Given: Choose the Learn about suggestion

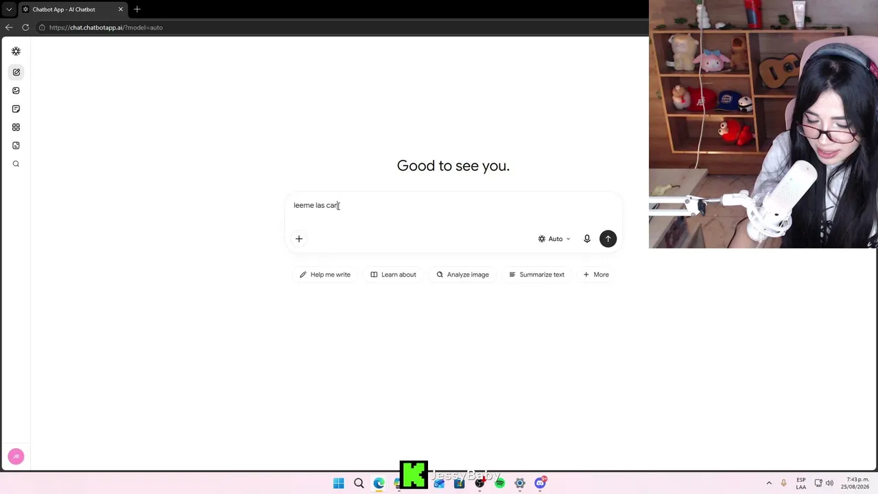Looking at the screenshot, I should (x=393, y=274).
